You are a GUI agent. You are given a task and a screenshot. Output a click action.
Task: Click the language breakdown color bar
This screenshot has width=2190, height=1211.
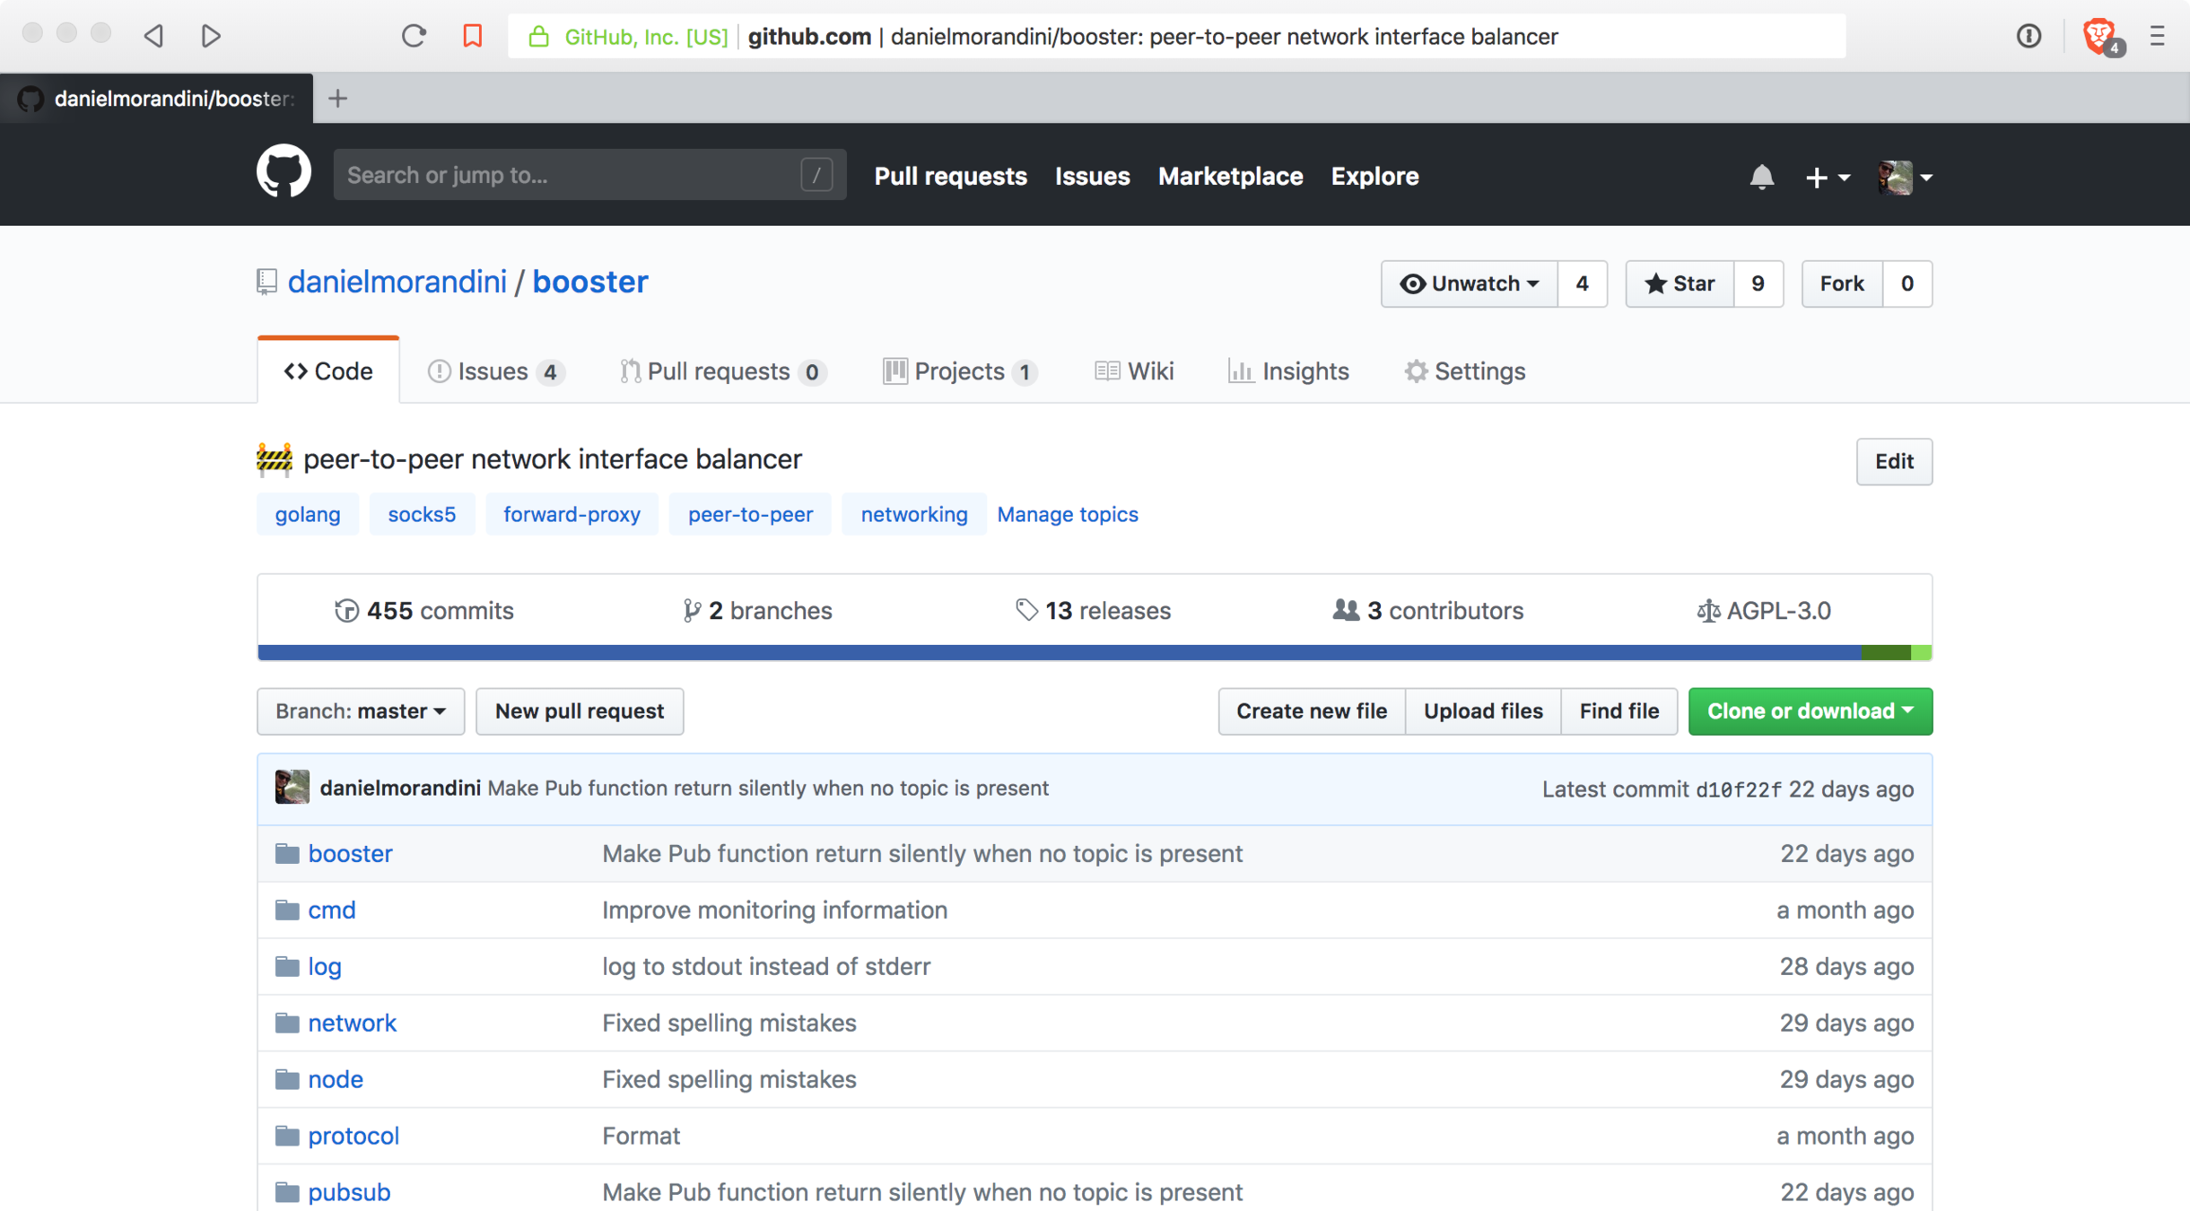1094,652
